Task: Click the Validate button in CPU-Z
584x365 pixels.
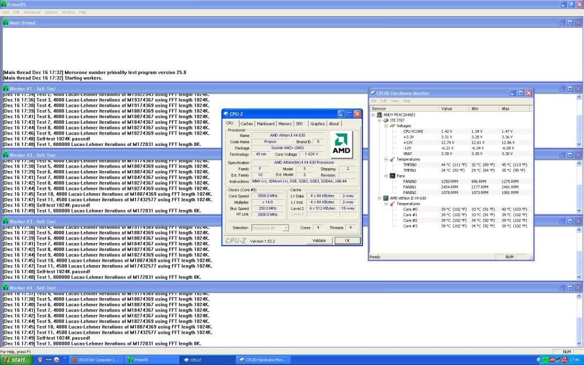Action: point(319,241)
